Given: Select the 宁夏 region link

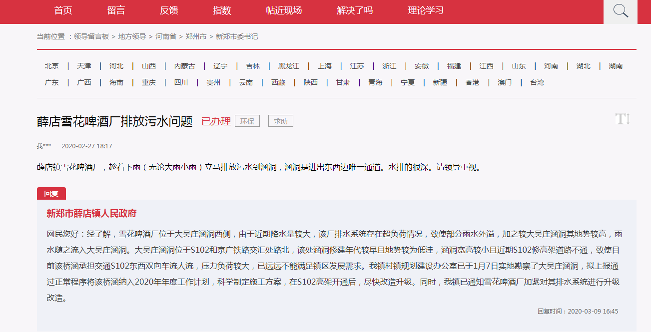Looking at the screenshot, I should click(x=408, y=82).
